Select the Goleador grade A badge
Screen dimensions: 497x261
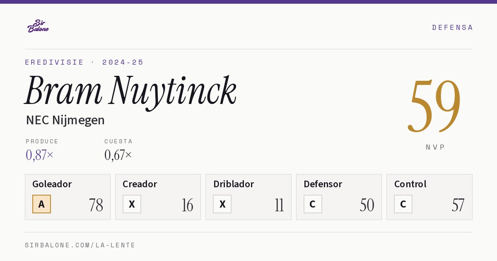click(41, 204)
